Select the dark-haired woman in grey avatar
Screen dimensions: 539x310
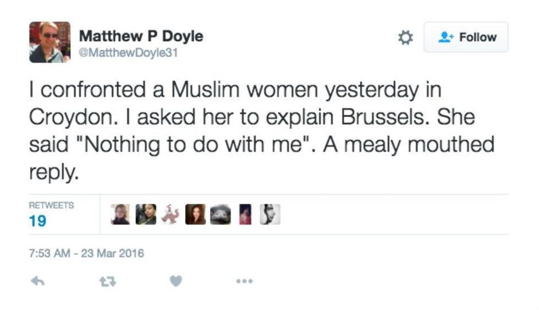pos(146,214)
